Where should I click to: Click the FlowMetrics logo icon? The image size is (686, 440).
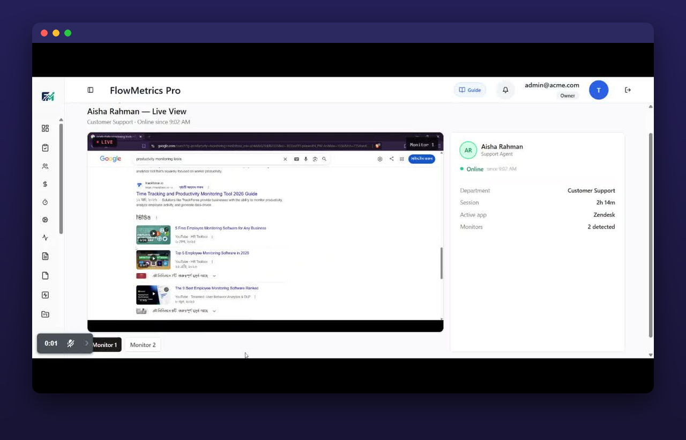[x=48, y=96]
